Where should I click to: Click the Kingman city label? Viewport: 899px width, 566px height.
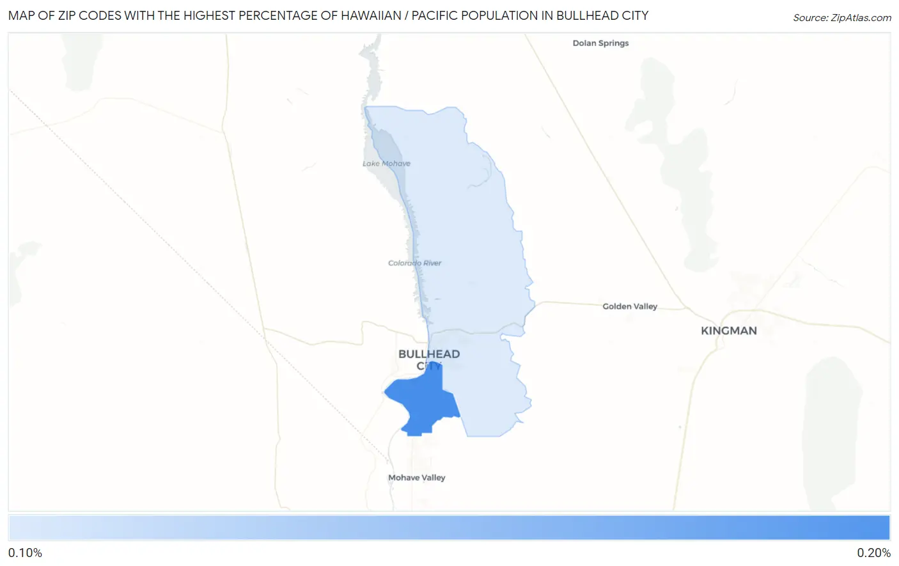729,331
